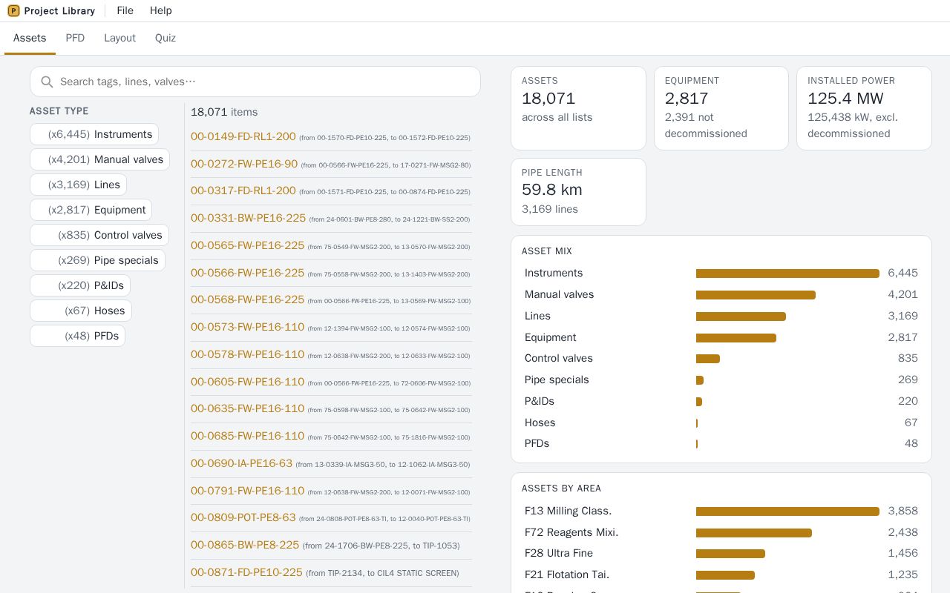Open line 00-0865-BW-PE8-225
The height and width of the screenshot is (593, 950).
(x=245, y=545)
